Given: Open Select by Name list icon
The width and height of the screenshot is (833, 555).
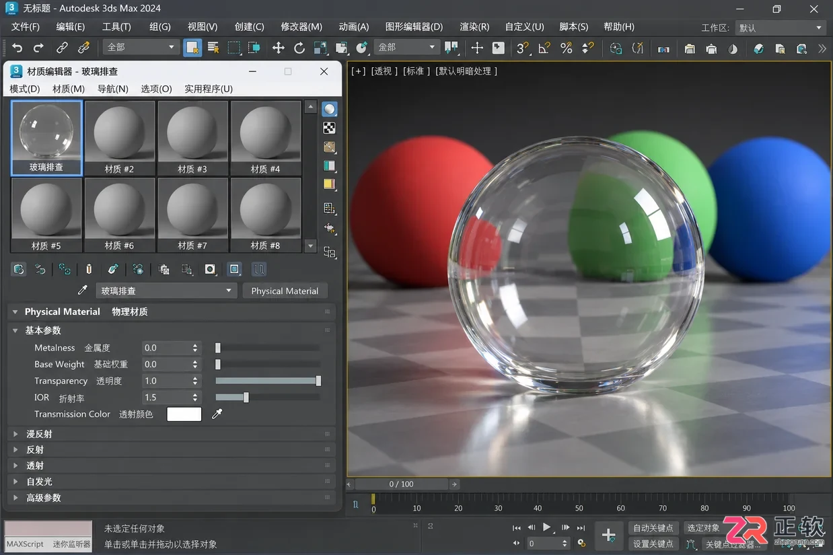Looking at the screenshot, I should click(213, 48).
